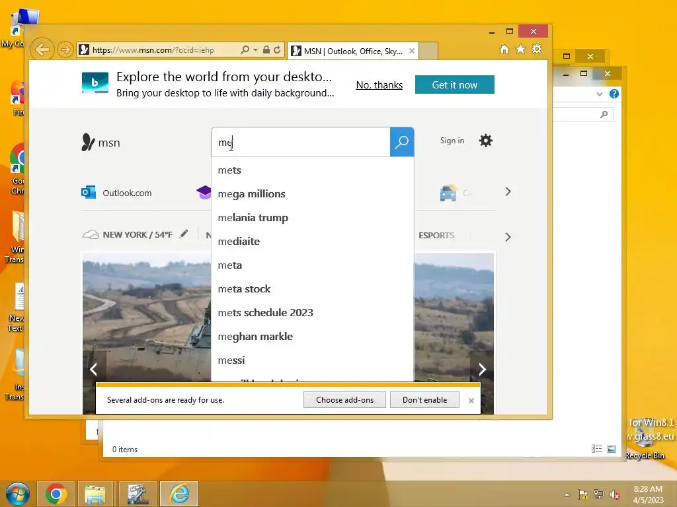The height and width of the screenshot is (507, 677).
Task: Open the address bar dropdown arrow
Action: (x=256, y=50)
